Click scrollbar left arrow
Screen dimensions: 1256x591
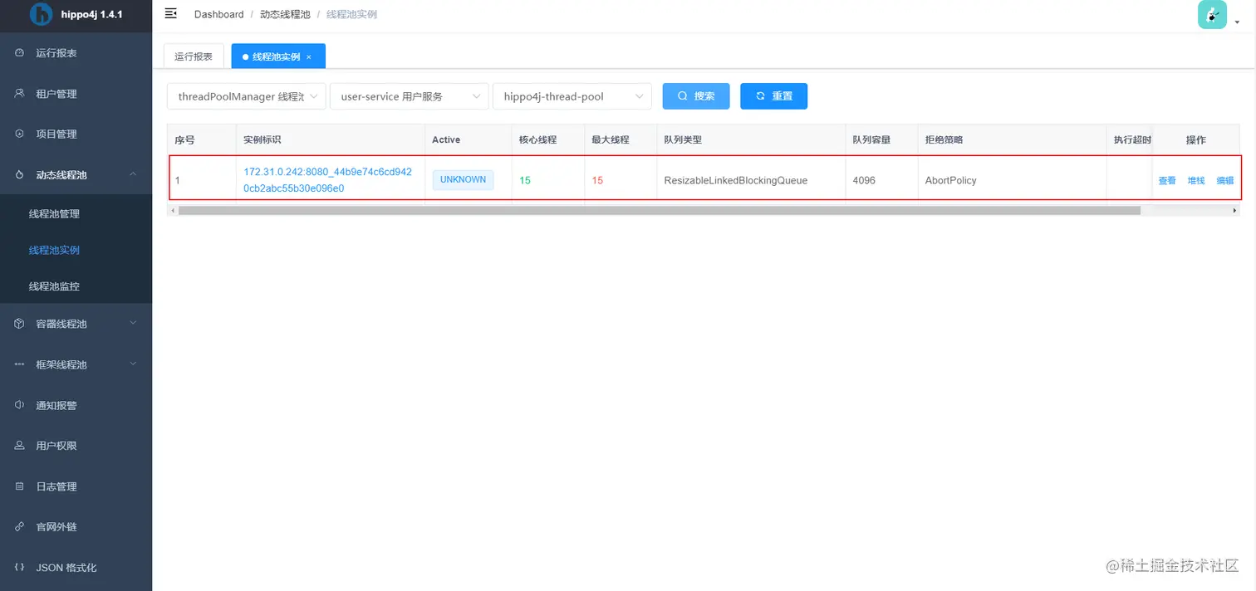[172, 211]
